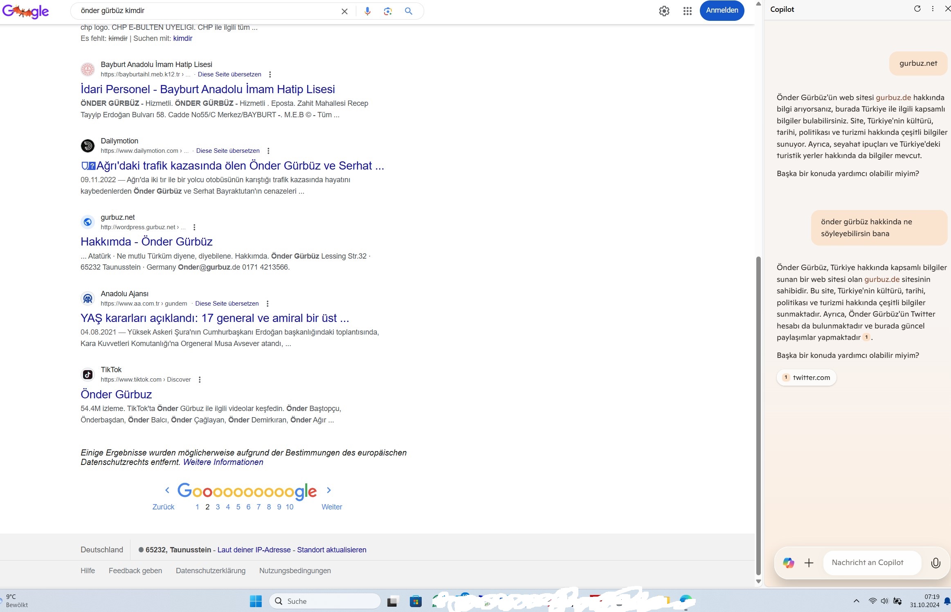Close the Copilot sidebar
This screenshot has height=612, width=951.
[x=947, y=9]
